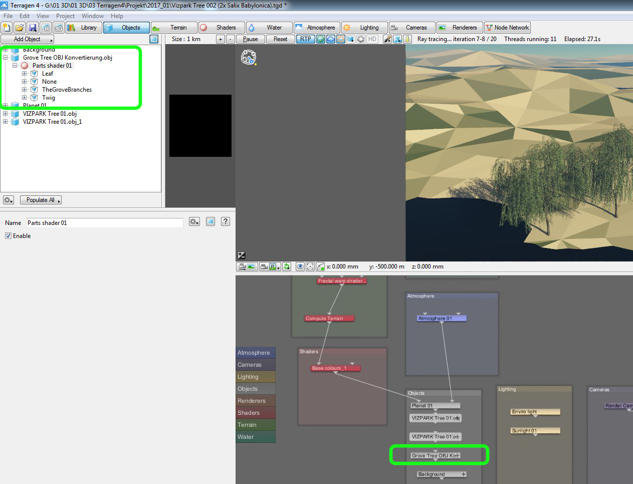This screenshot has width=633, height=484.
Task: Open the Renderers layout tab
Action: (x=460, y=28)
